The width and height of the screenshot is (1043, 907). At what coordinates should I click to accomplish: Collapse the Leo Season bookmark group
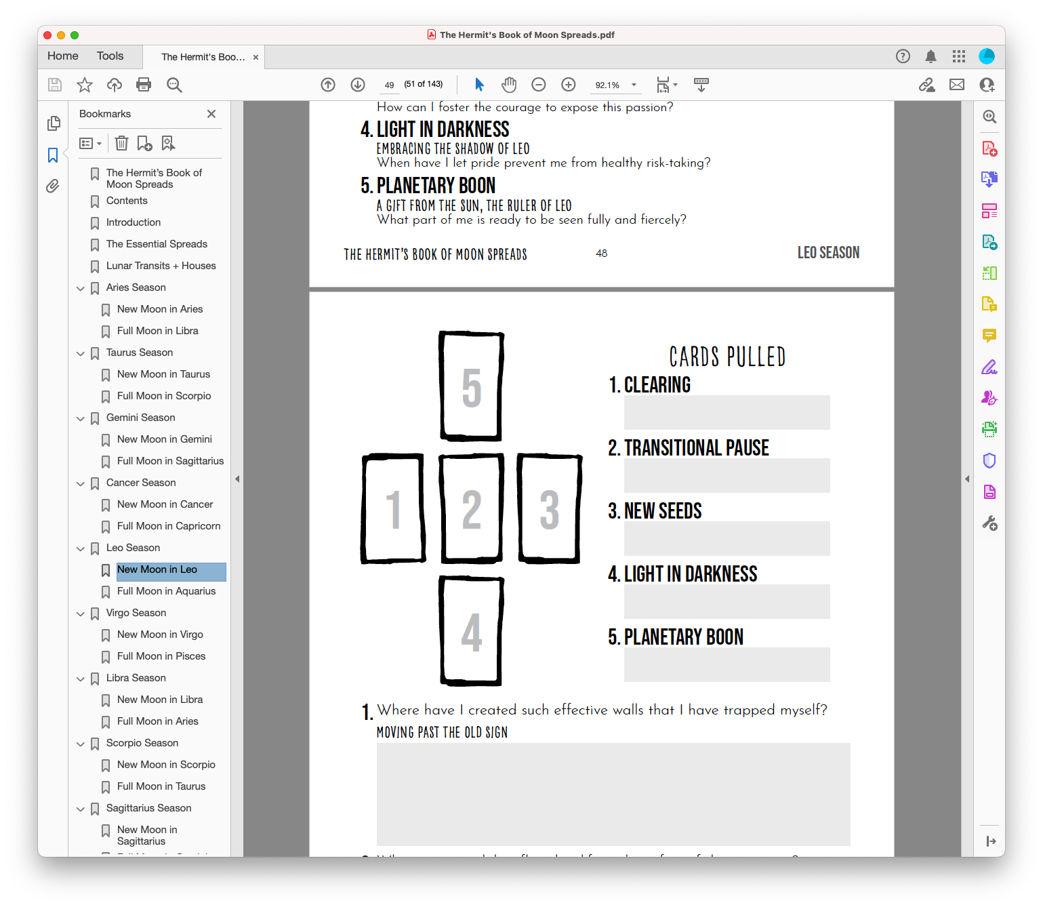pyautogui.click(x=81, y=548)
